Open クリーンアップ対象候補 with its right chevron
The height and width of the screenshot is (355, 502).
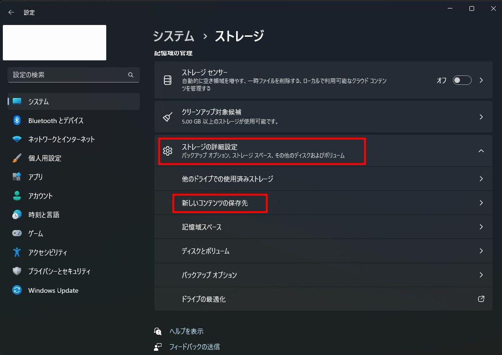[x=481, y=117]
